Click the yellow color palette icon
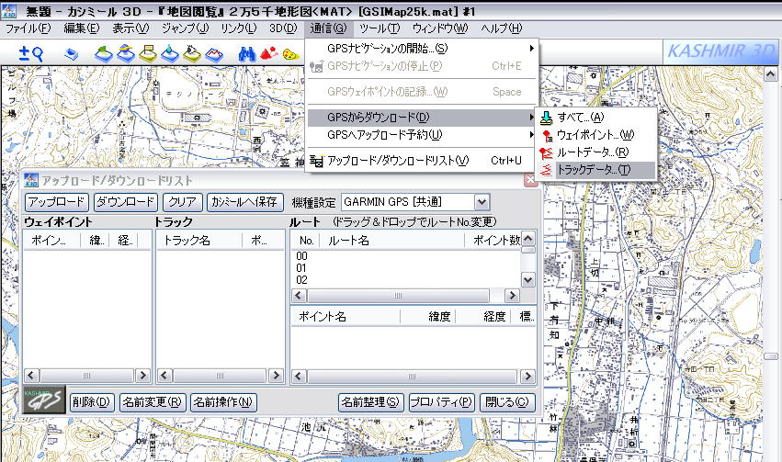 point(290,54)
